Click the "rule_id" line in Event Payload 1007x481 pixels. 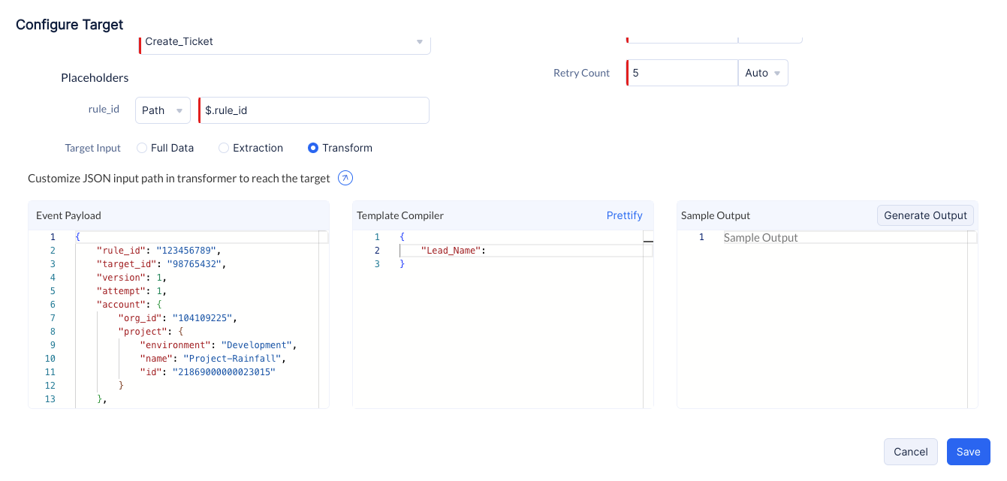[159, 251]
